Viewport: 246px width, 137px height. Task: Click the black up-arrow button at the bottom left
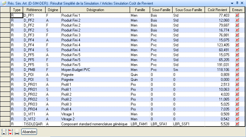(3, 133)
